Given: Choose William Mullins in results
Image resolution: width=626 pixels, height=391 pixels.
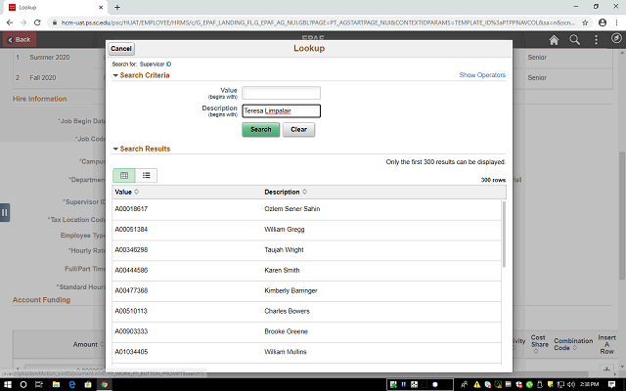Looking at the screenshot, I should coord(286,352).
